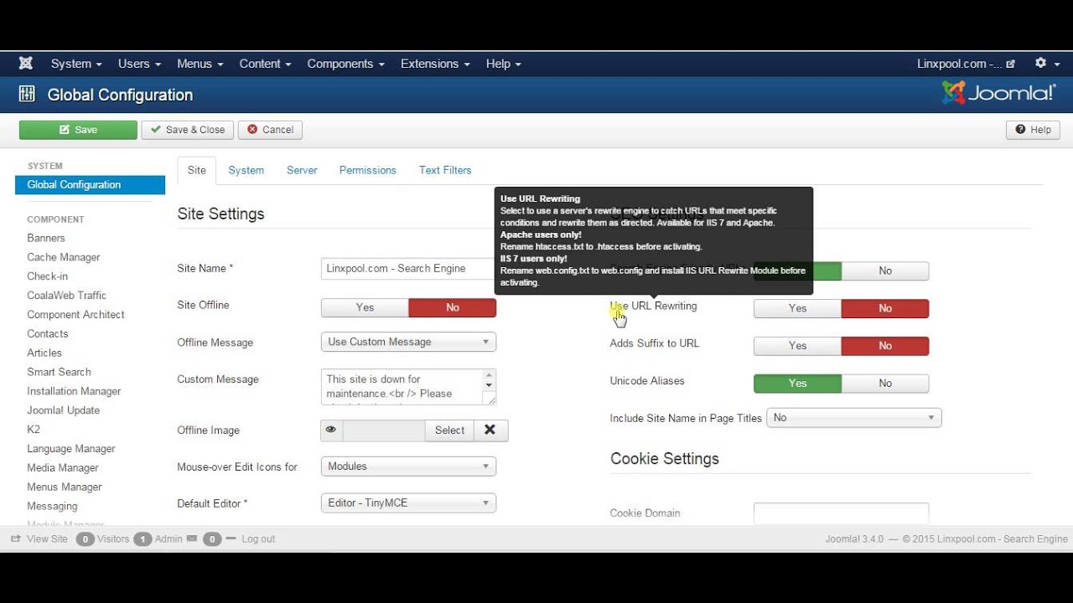Image resolution: width=1073 pixels, height=603 pixels.
Task: Set Use URL Rewriting to Yes
Action: point(797,308)
